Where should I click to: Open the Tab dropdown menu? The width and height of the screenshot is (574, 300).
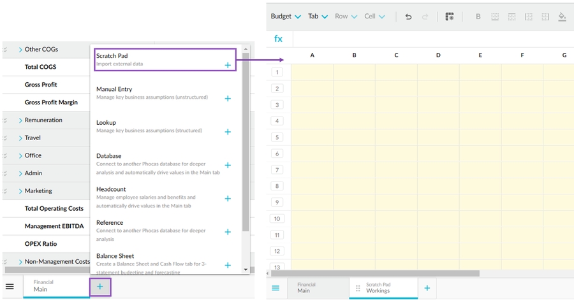coord(318,17)
